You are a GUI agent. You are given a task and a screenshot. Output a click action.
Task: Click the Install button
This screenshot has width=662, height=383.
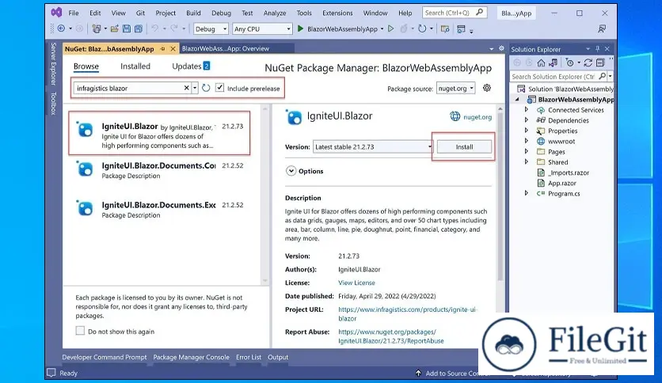pos(464,146)
